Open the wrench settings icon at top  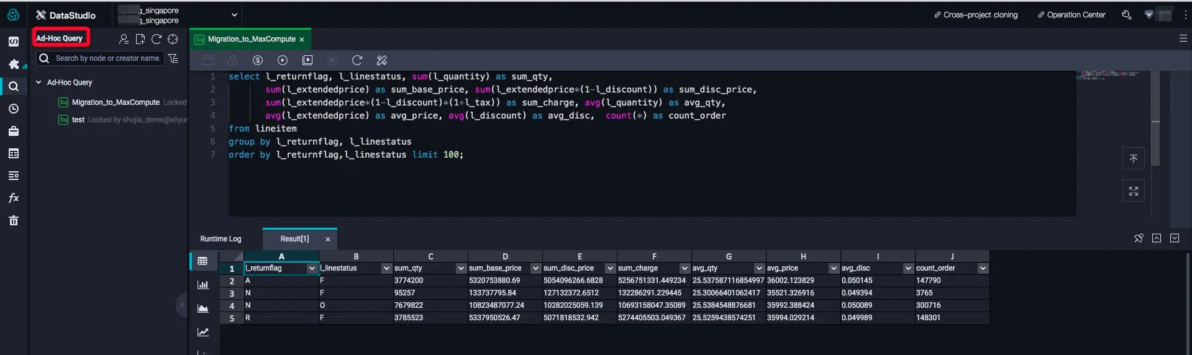(1126, 15)
